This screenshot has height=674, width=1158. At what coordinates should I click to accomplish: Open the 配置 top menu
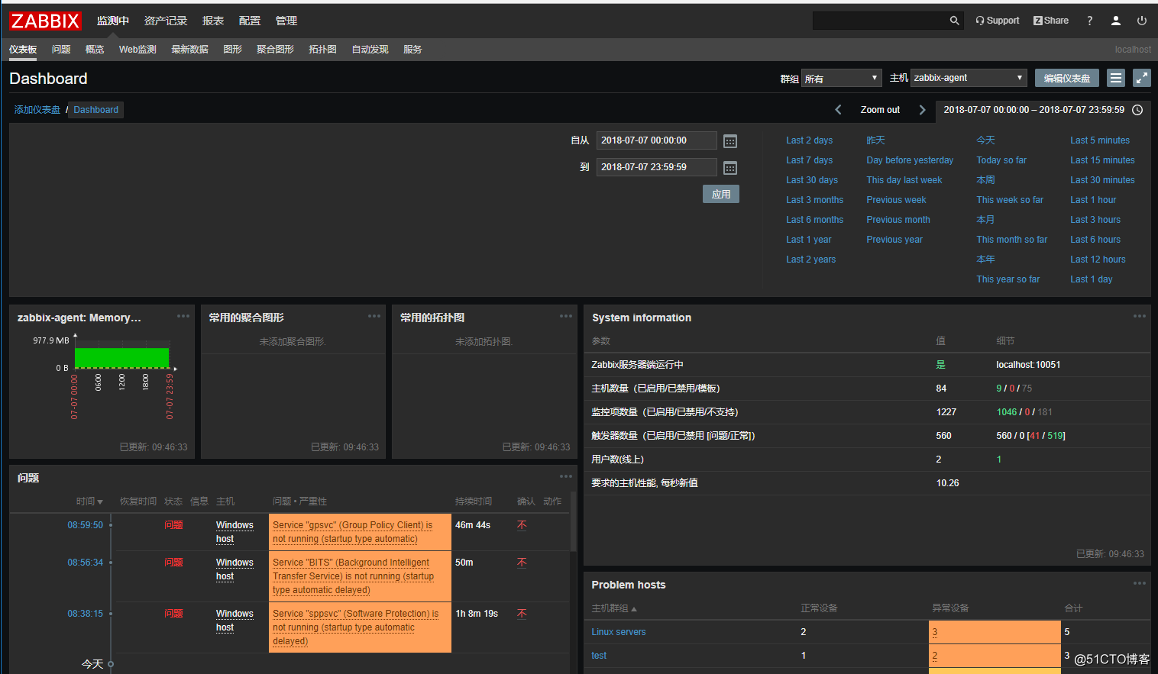point(250,21)
